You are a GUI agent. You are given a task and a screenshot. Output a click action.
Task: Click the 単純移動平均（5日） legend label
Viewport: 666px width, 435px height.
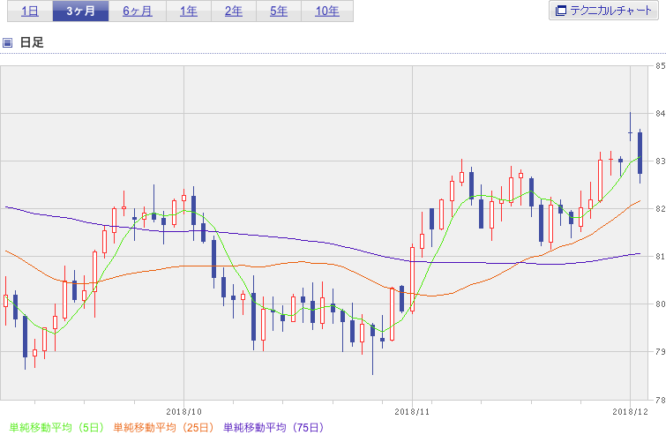[56, 427]
